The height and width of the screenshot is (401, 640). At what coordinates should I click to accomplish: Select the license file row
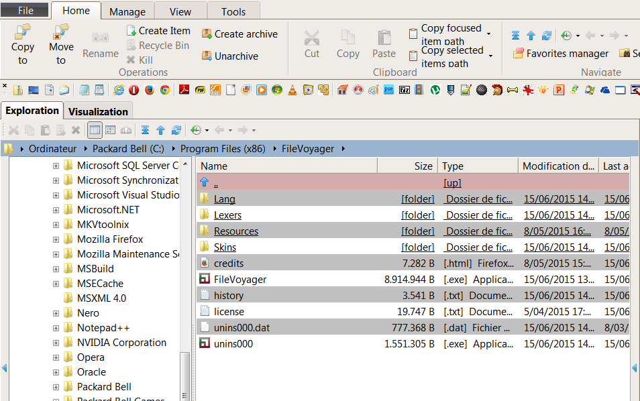(x=413, y=312)
